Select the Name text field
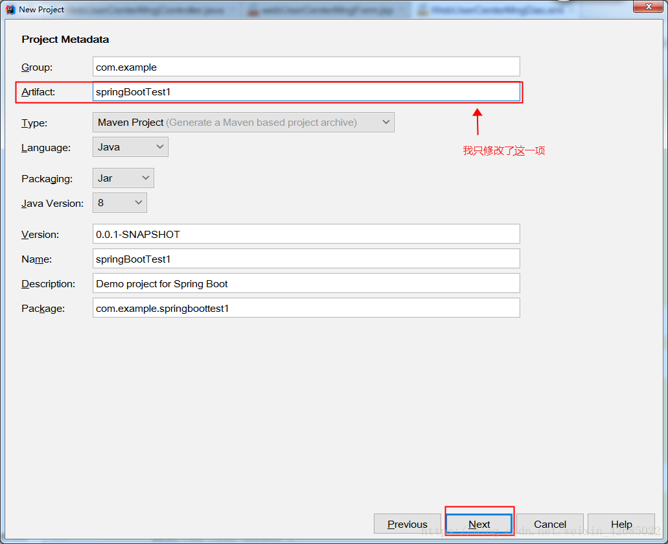 click(x=306, y=259)
